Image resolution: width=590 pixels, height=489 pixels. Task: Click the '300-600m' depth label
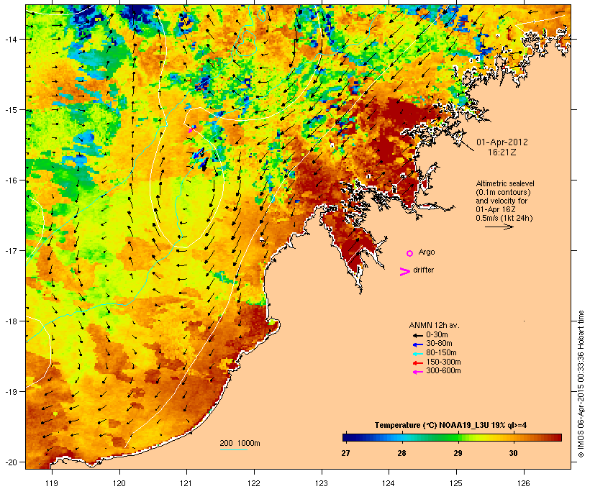[443, 371]
